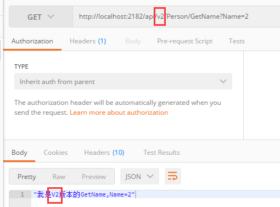Switch to the Authorization tab
280x207 pixels.
pos(32,41)
